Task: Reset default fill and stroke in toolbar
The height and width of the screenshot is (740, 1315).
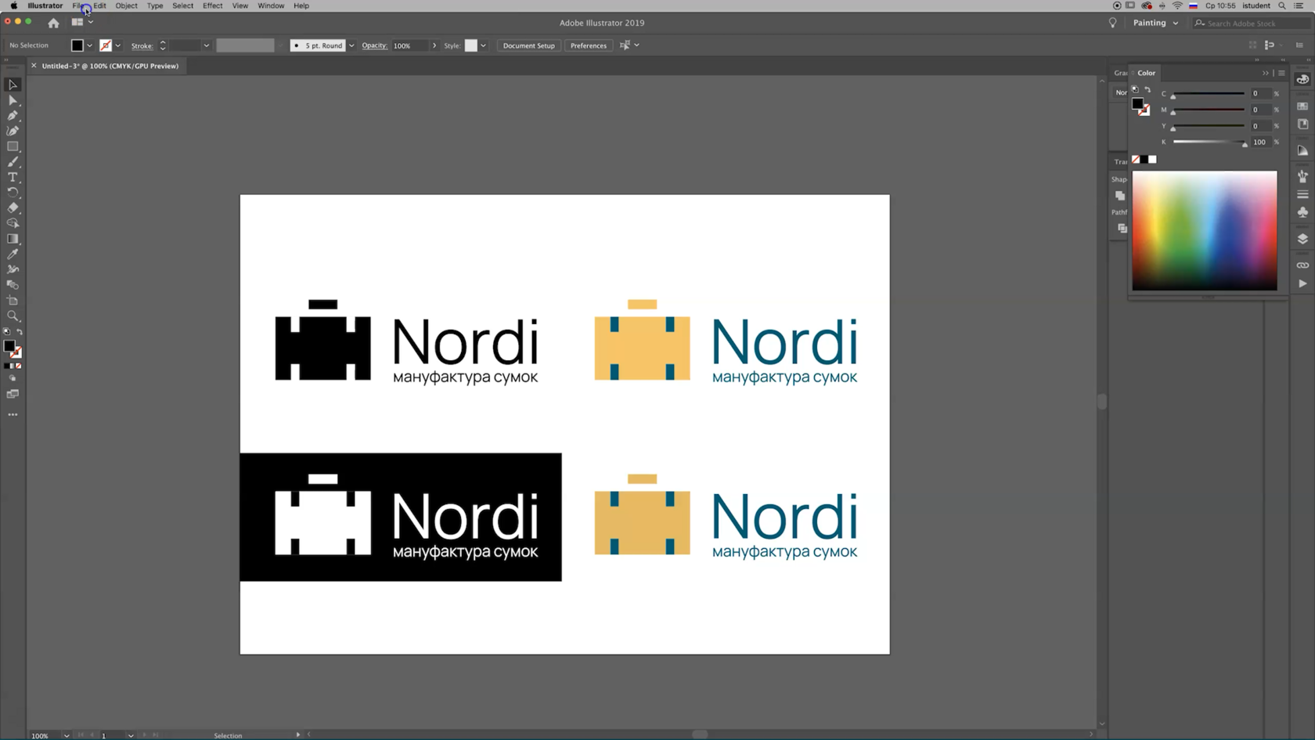Action: [7, 332]
